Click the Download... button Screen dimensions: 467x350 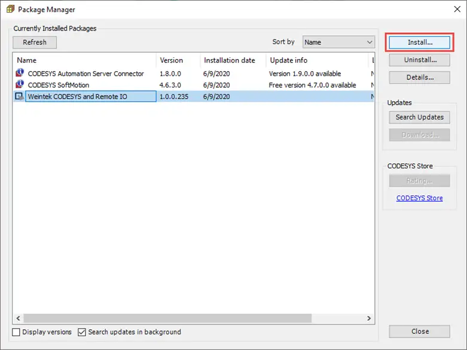click(x=419, y=135)
